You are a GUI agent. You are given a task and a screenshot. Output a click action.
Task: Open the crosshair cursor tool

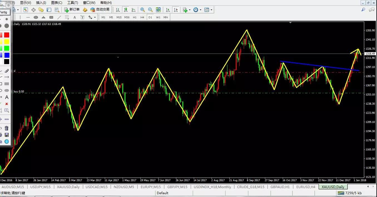coord(33,10)
